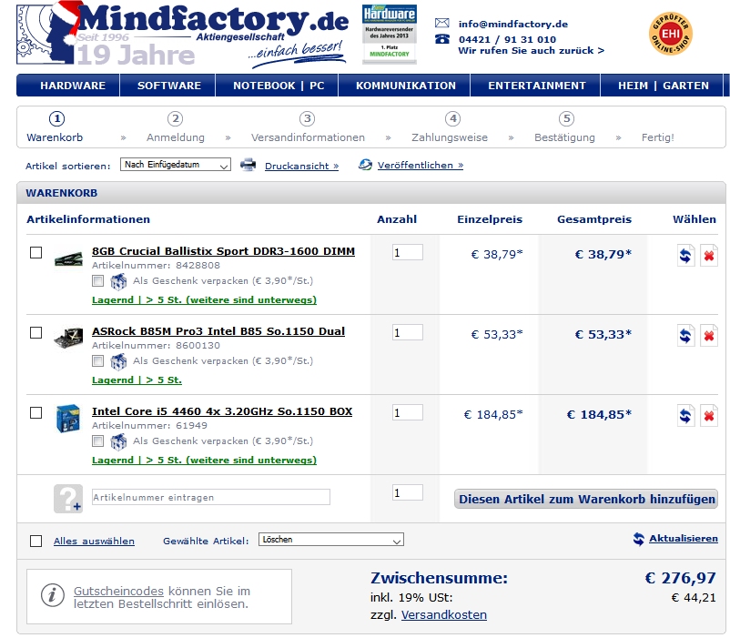The height and width of the screenshot is (638, 730).
Task: Click info@mindfactory.de email address
Action: point(513,24)
